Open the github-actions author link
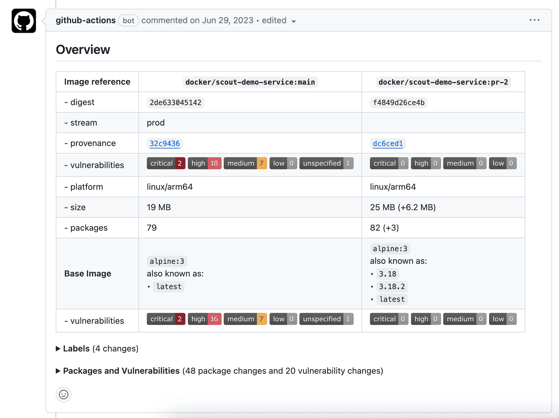This screenshot has width=559, height=418. [86, 20]
